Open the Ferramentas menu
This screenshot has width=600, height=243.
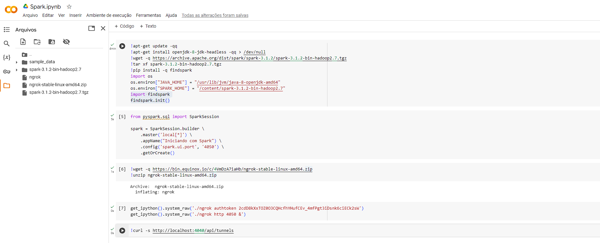(148, 15)
